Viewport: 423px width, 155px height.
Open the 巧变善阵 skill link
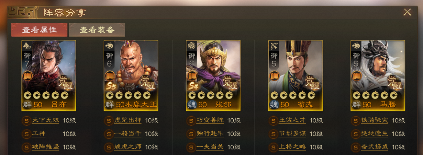click(210, 120)
